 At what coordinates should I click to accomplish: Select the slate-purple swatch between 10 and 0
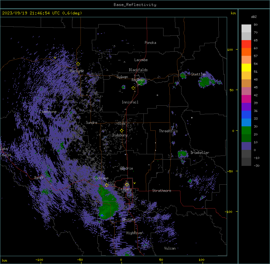coord(246,146)
